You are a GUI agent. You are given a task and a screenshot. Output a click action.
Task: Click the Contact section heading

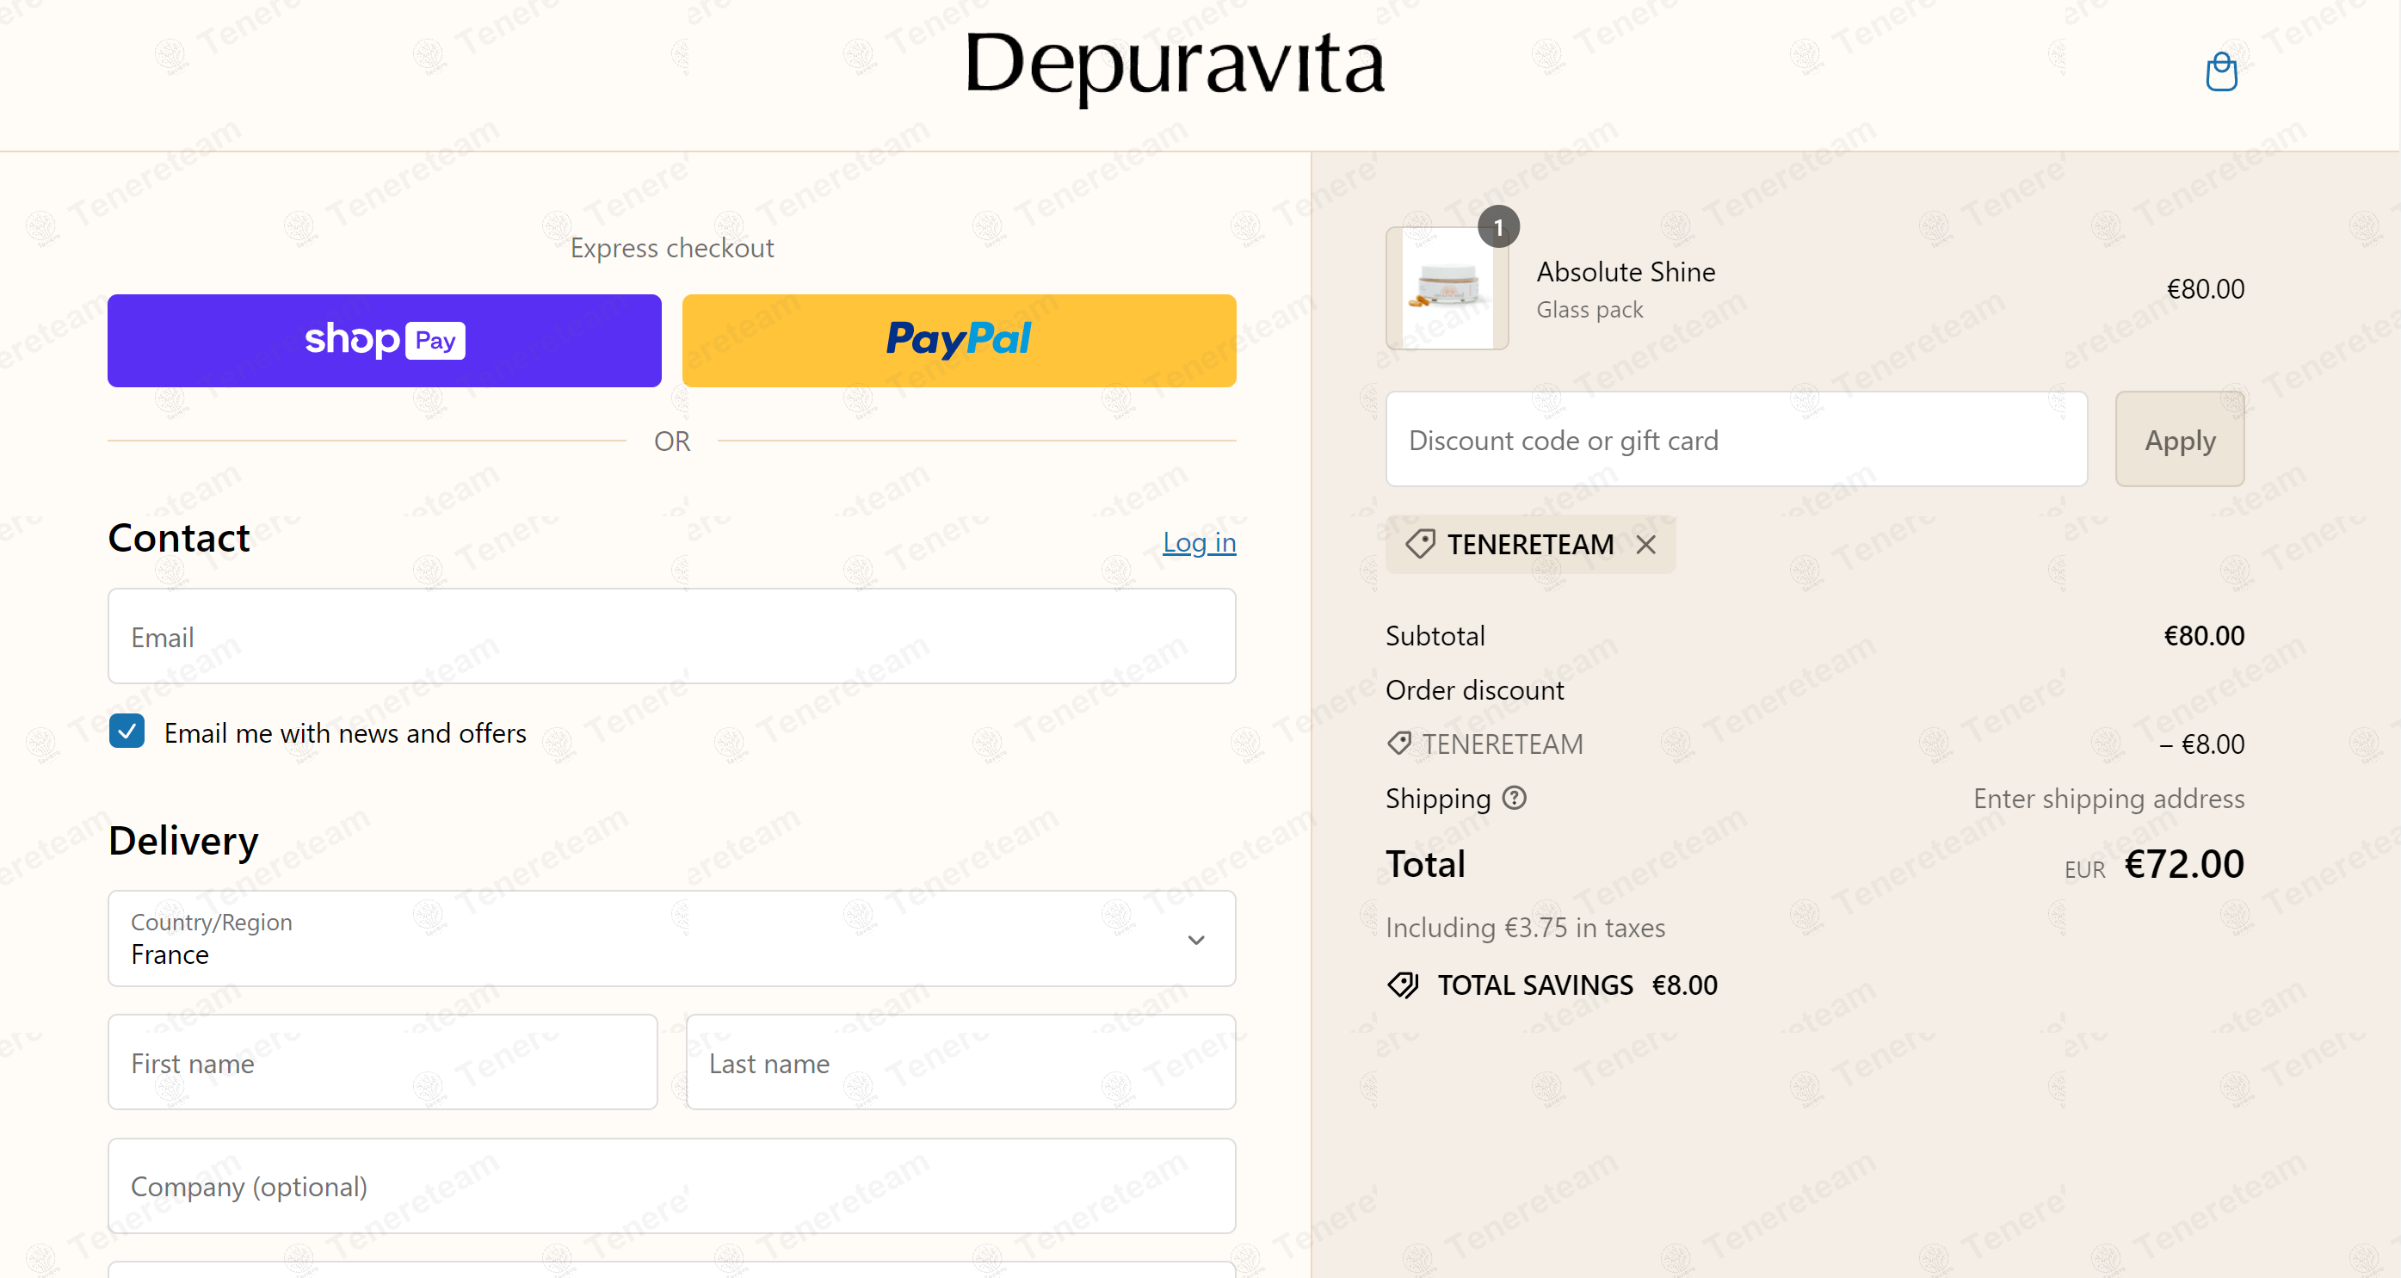pyautogui.click(x=179, y=538)
